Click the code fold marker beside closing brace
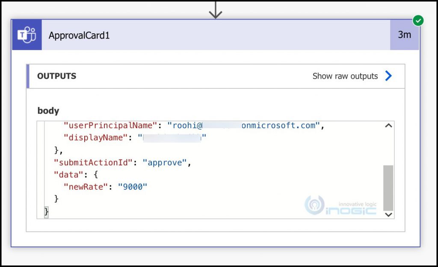This screenshot has height=267, width=438. [46, 211]
